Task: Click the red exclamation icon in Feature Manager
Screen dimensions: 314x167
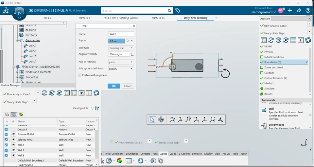Action: (x=89, y=93)
